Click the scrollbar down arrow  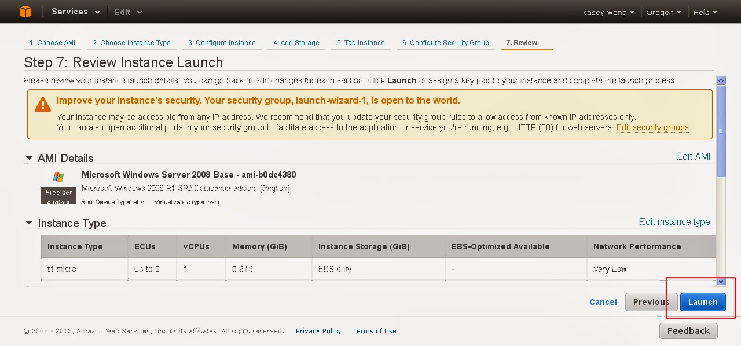coord(721,282)
